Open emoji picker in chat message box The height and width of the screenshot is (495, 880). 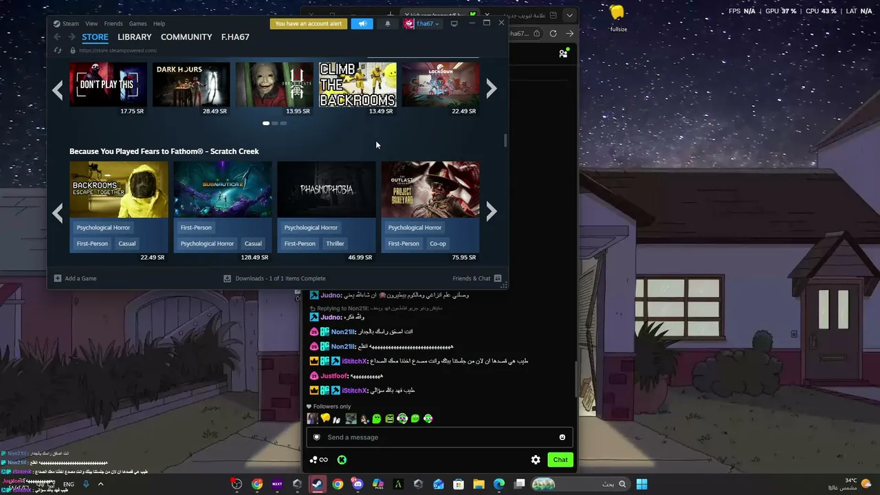[x=562, y=437]
